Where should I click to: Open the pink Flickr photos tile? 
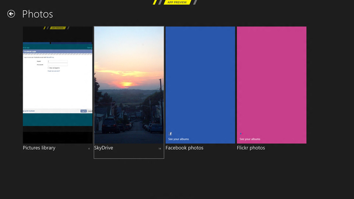pos(272,85)
